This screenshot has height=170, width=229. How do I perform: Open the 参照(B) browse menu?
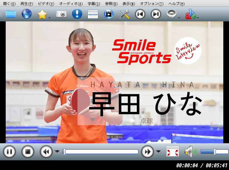111,4
